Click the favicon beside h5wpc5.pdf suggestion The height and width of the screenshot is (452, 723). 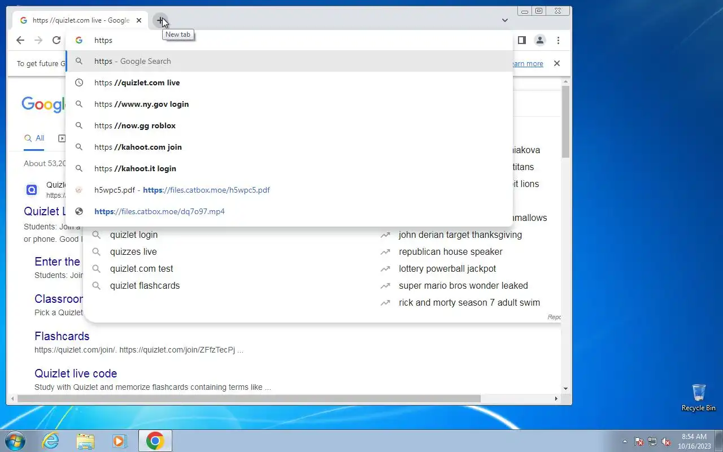[79, 190]
